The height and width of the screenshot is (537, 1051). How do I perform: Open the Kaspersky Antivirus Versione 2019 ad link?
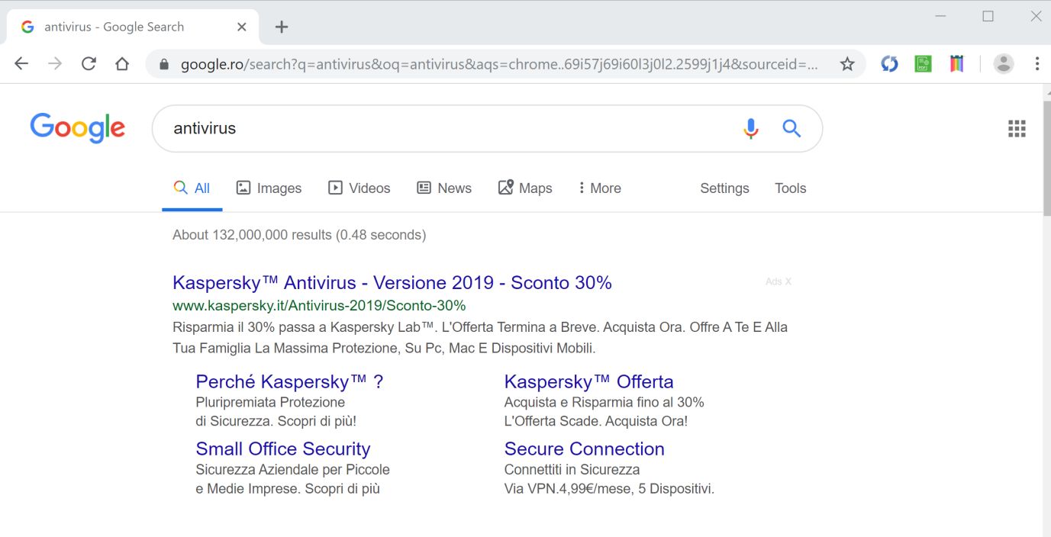(392, 283)
